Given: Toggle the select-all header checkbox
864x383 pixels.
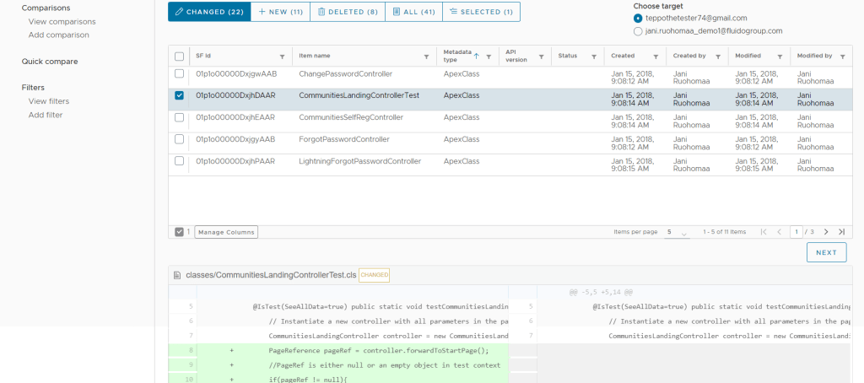Looking at the screenshot, I should [x=179, y=57].
